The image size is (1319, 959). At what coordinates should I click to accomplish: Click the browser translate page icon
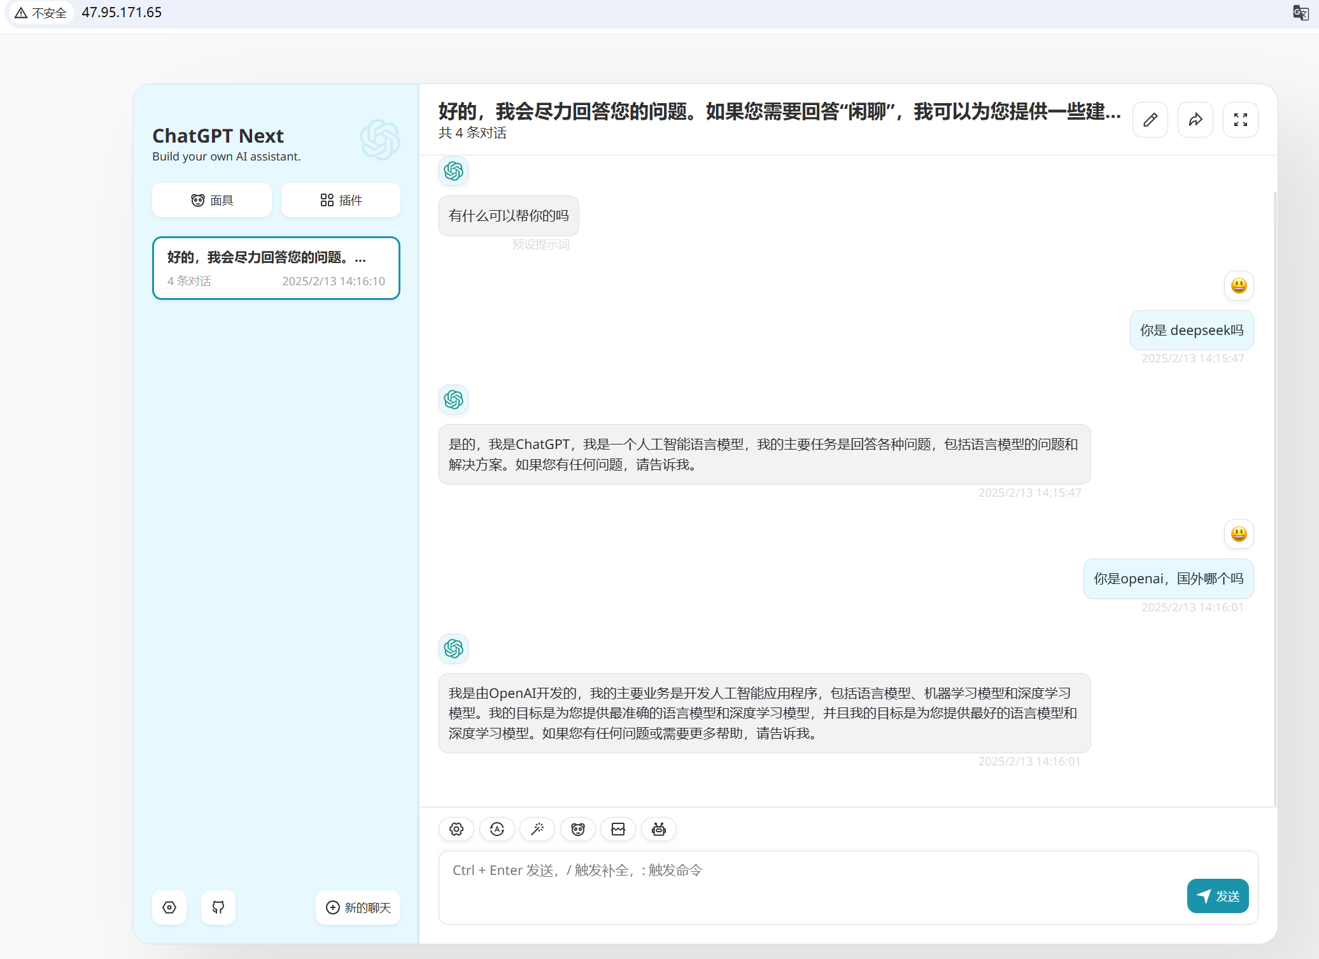[1301, 13]
